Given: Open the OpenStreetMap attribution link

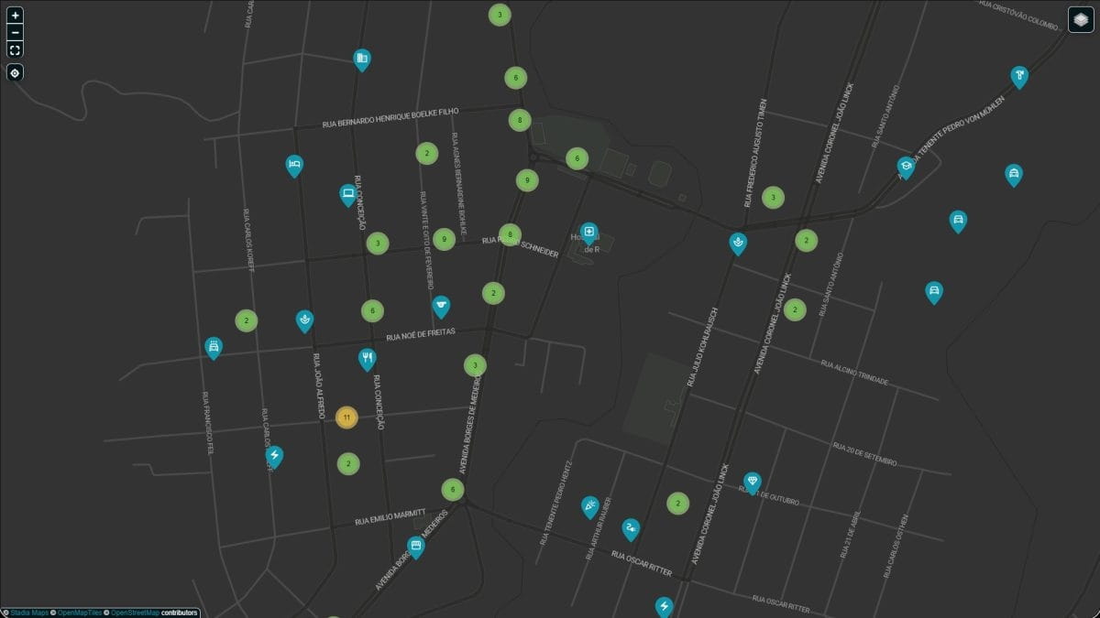Looking at the screenshot, I should (x=135, y=613).
